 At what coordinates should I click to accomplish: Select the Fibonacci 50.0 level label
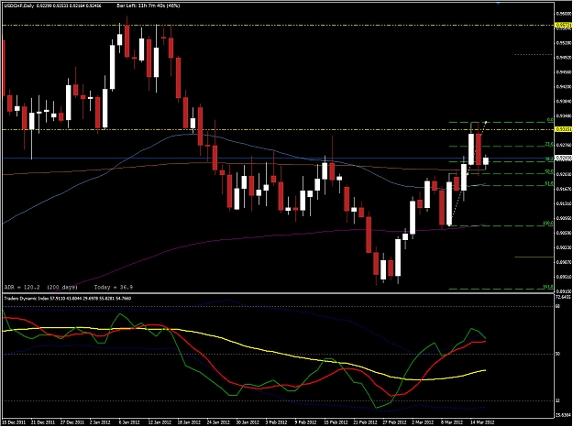549,171
